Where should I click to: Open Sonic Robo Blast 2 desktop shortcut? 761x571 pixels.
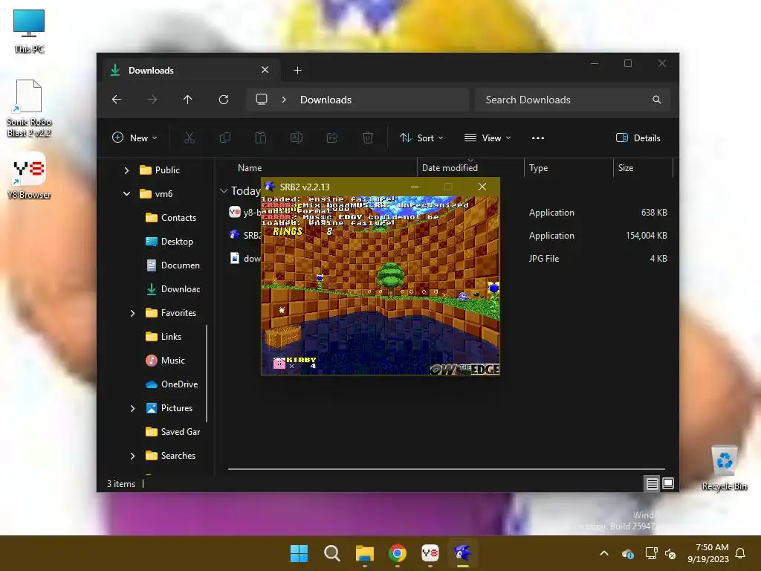(x=29, y=108)
